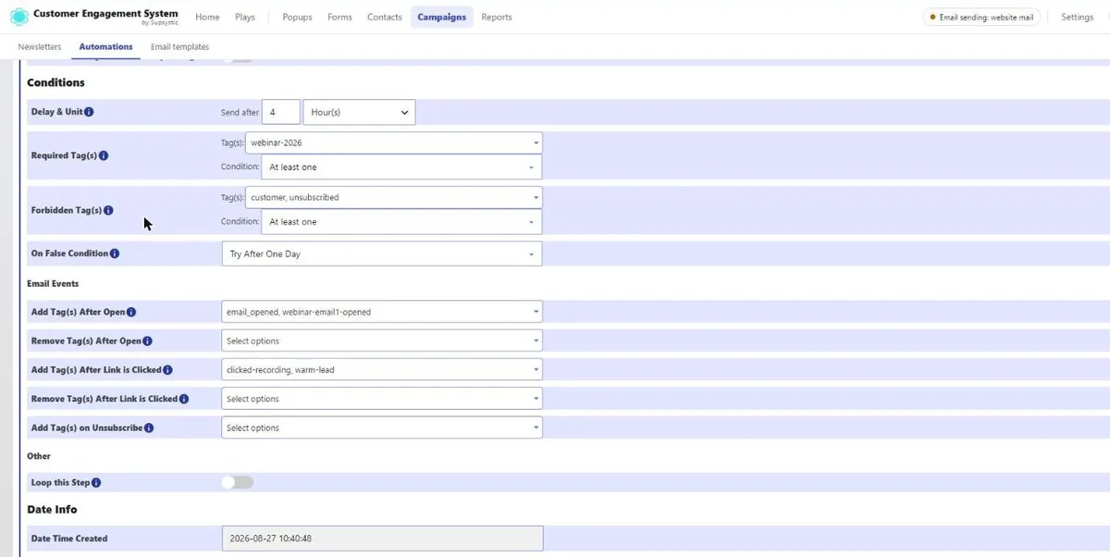The width and height of the screenshot is (1110, 557).
Task: Open the Reports section
Action: coord(497,17)
